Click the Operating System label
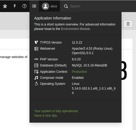 click(53, 84)
